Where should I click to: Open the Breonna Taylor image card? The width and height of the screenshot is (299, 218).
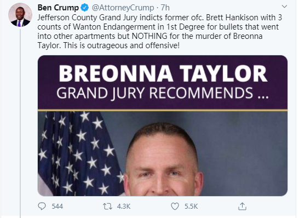163,125
